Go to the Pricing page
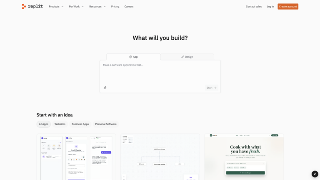 tap(115, 7)
